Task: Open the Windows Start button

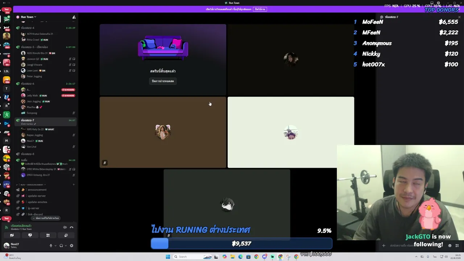Action: coord(168,257)
